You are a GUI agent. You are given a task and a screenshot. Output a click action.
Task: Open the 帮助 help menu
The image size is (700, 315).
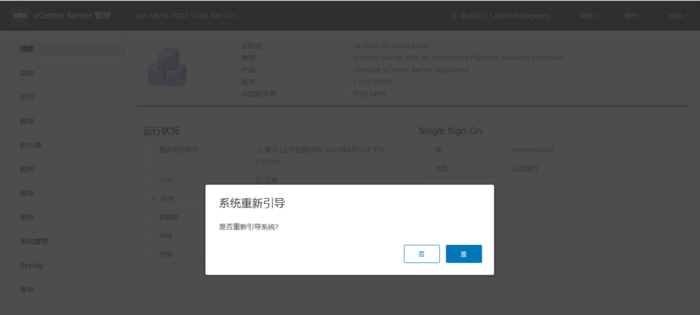coord(589,16)
